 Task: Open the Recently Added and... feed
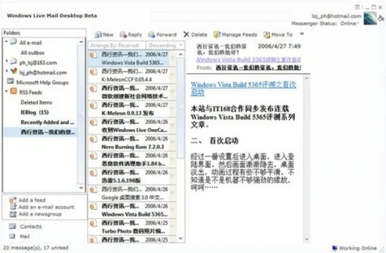(48, 122)
